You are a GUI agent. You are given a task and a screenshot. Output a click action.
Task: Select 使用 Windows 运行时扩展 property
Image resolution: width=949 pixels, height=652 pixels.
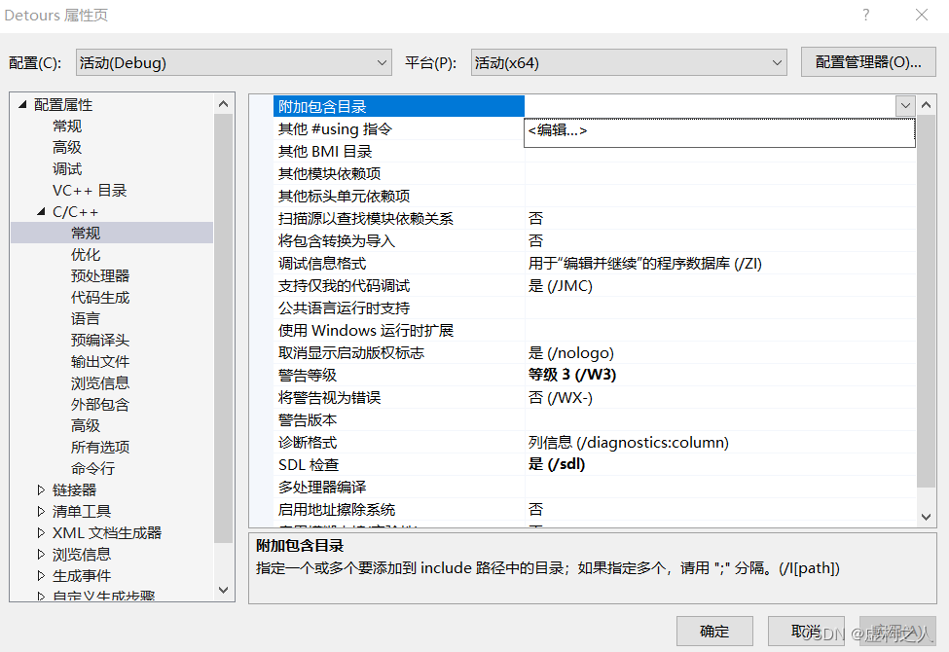366,331
